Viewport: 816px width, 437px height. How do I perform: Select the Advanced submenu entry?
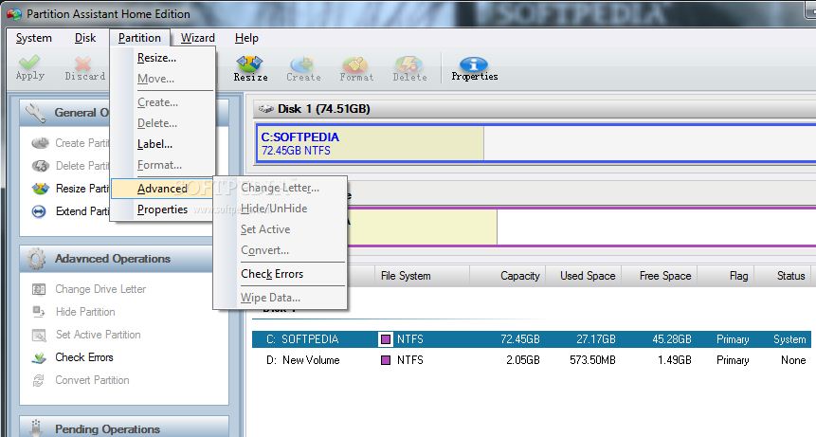click(162, 189)
